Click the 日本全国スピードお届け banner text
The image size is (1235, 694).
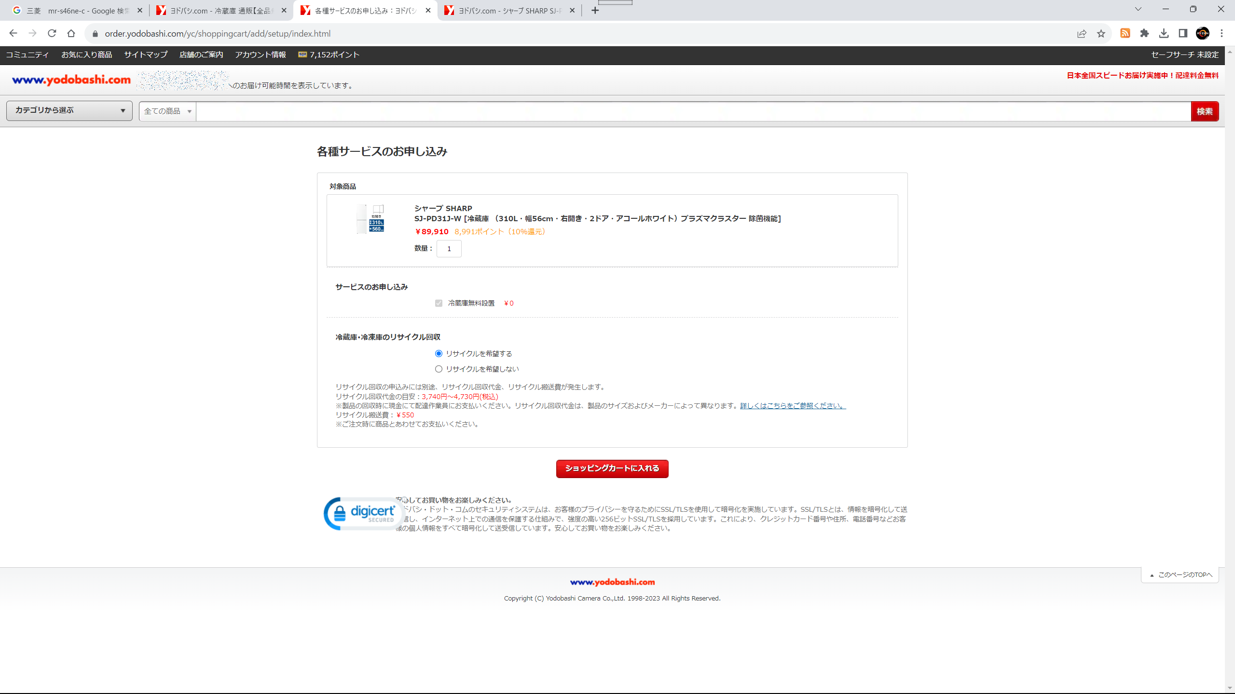[1142, 76]
